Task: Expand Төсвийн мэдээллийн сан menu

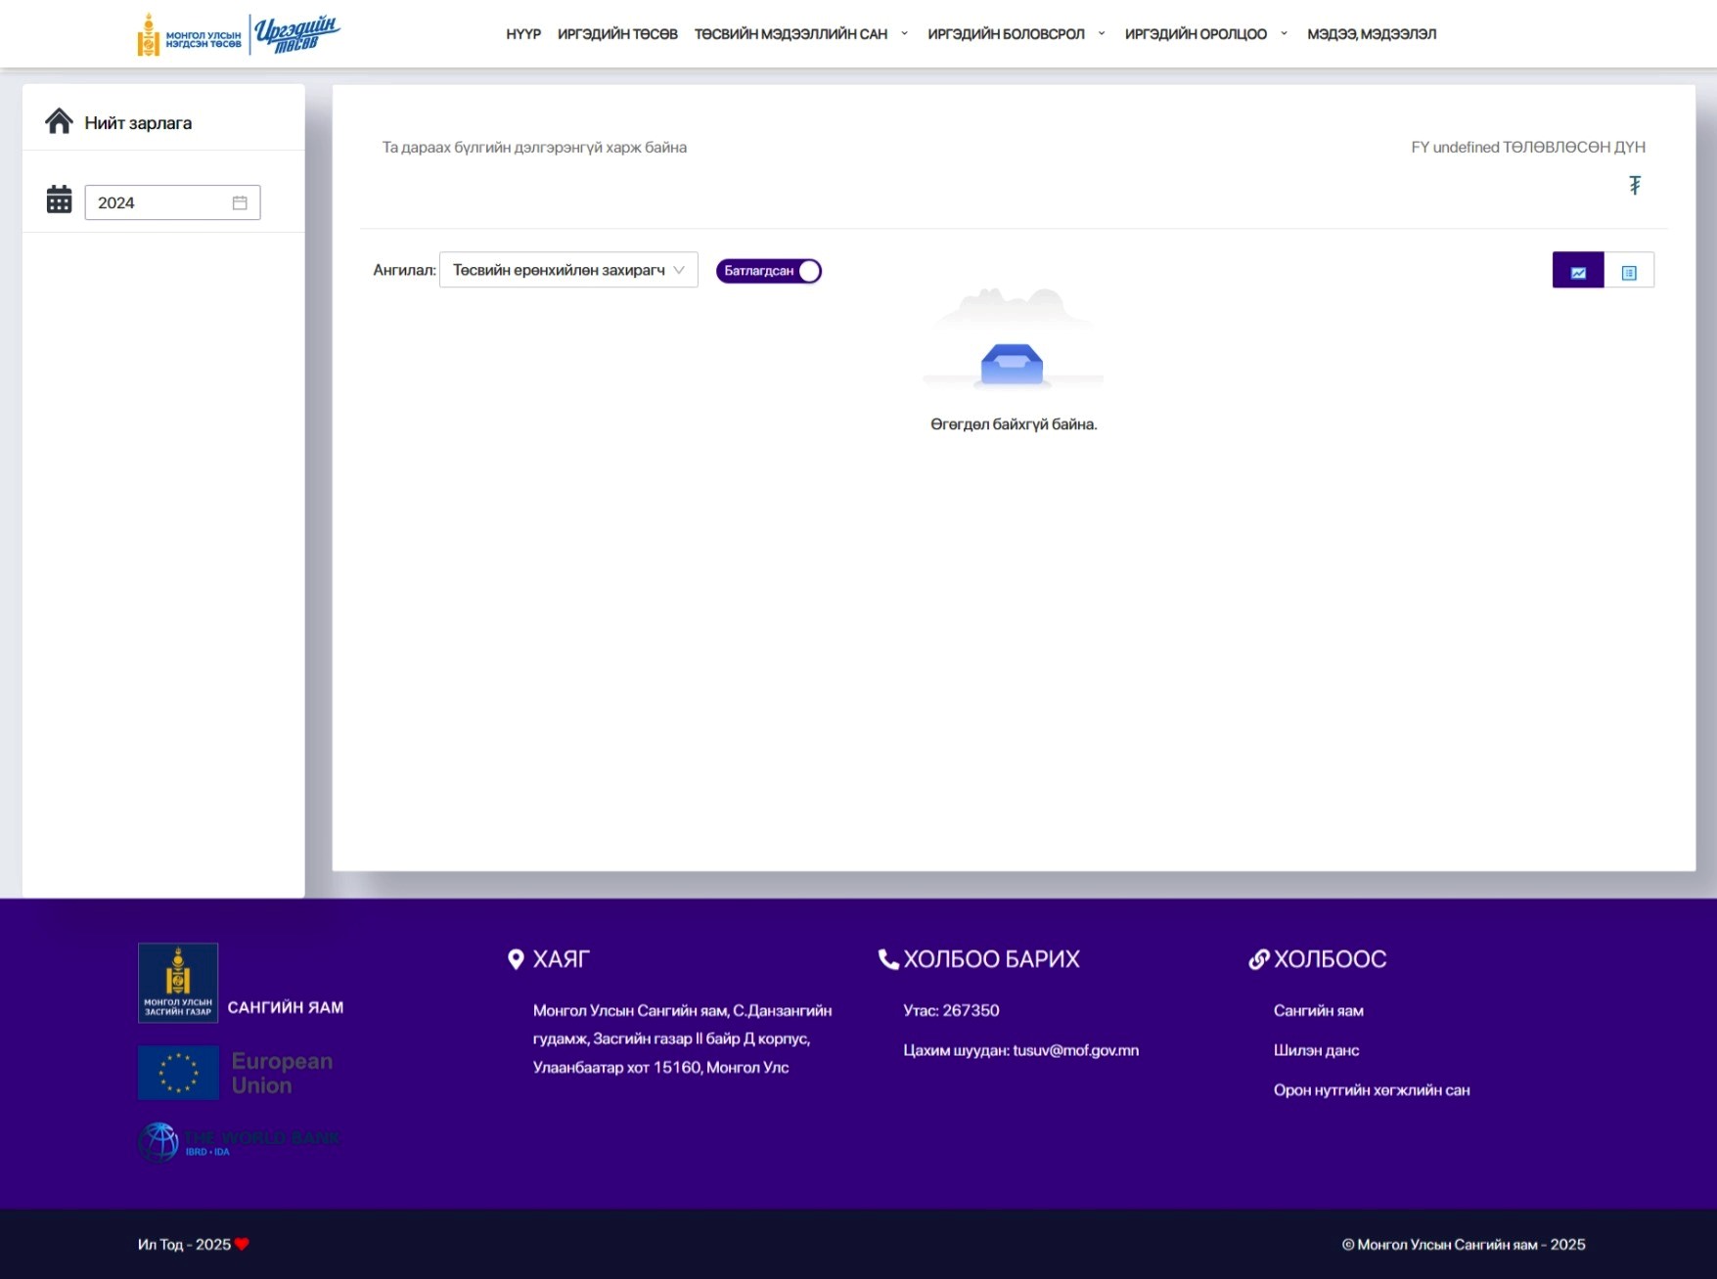Action: coord(800,34)
